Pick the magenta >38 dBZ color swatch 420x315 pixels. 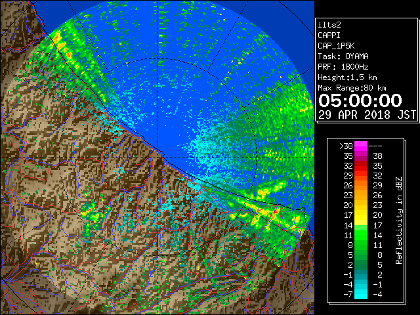click(361, 146)
